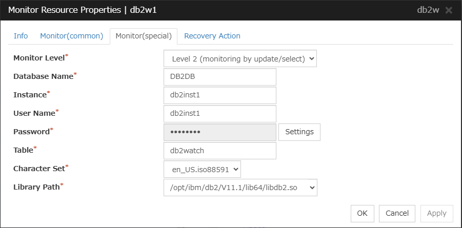Click the Cancel button

click(x=397, y=213)
